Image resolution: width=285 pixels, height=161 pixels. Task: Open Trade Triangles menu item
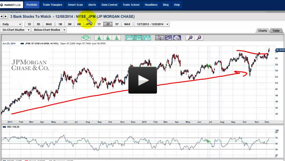pyautogui.click(x=52, y=5)
